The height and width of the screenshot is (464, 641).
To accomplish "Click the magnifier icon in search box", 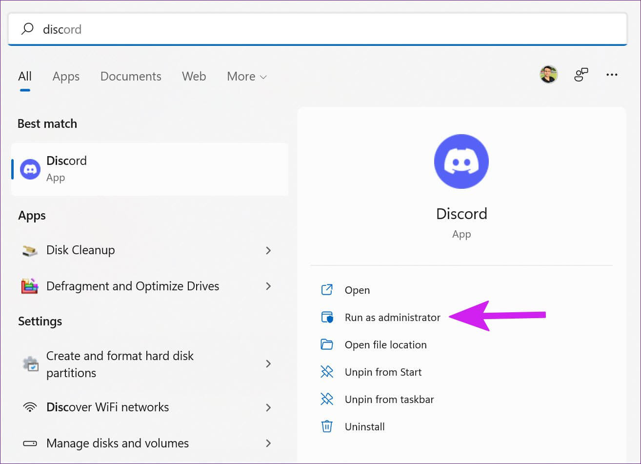I will [27, 29].
